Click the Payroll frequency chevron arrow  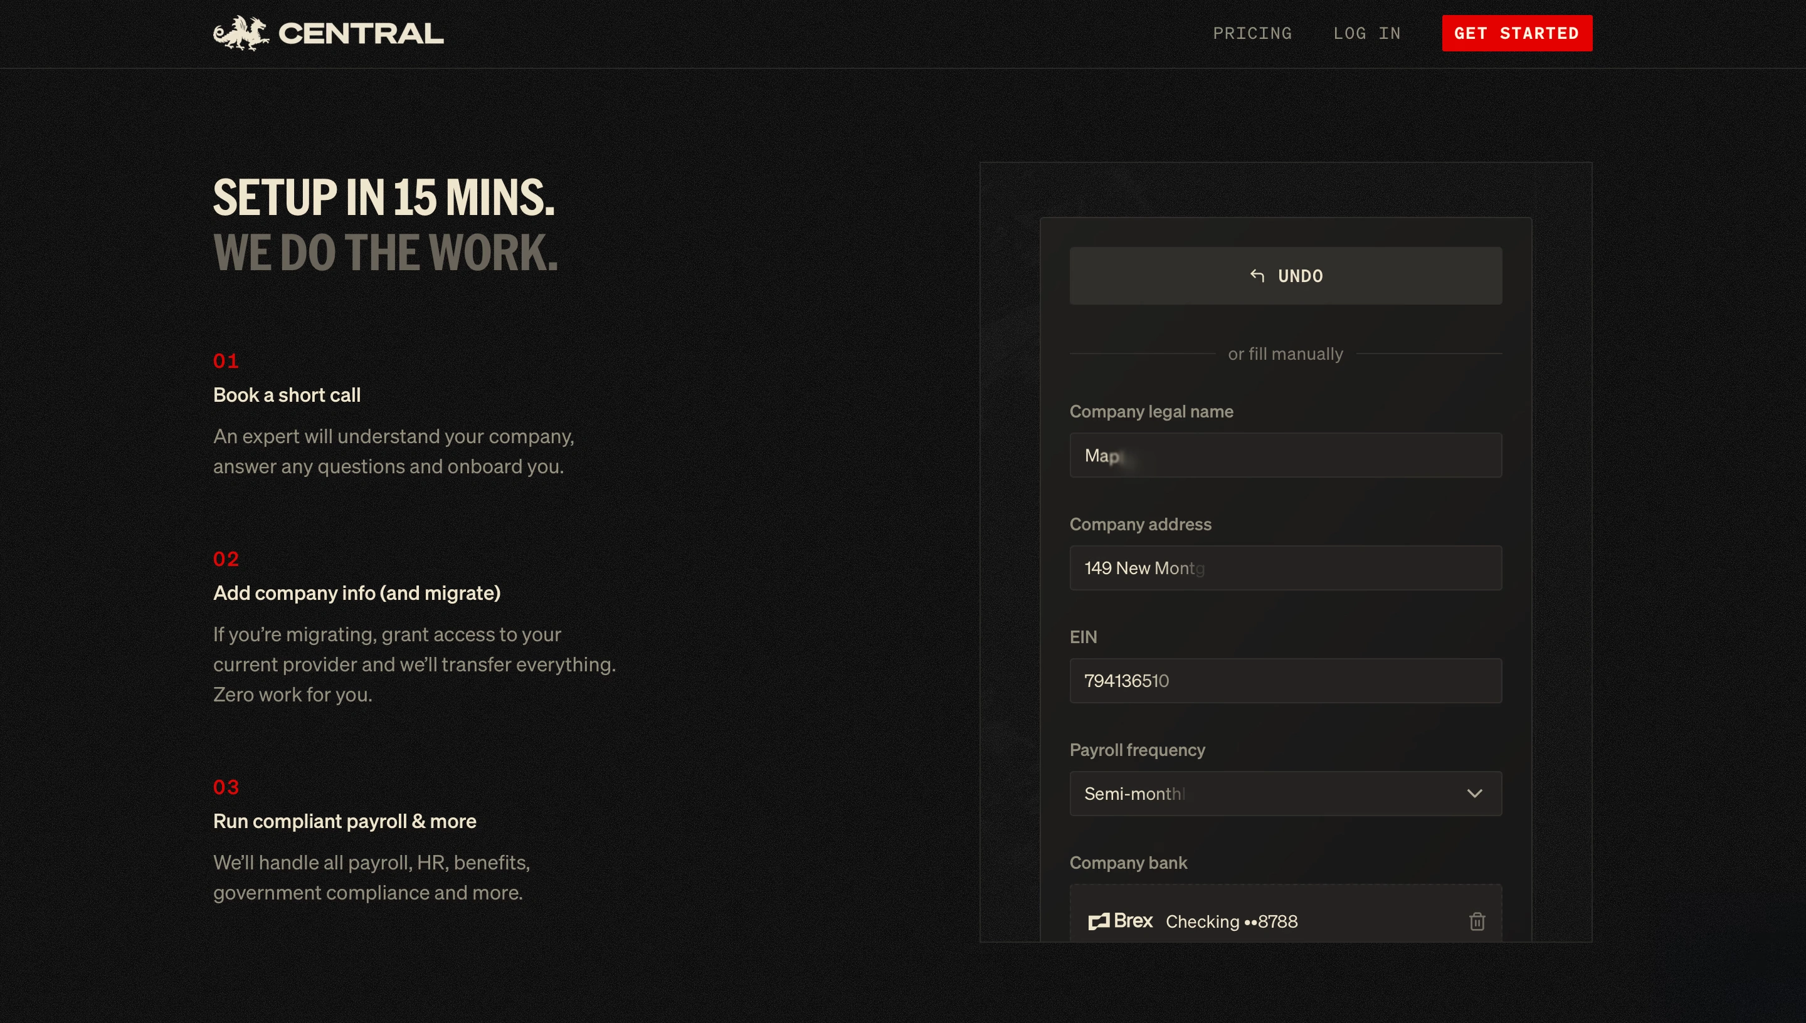(x=1474, y=793)
